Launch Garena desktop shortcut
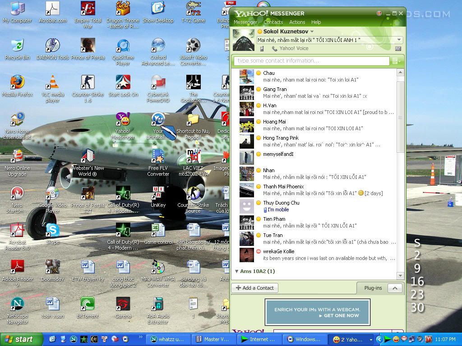Image resolution: width=462 pixels, height=346 pixels. coord(123,307)
